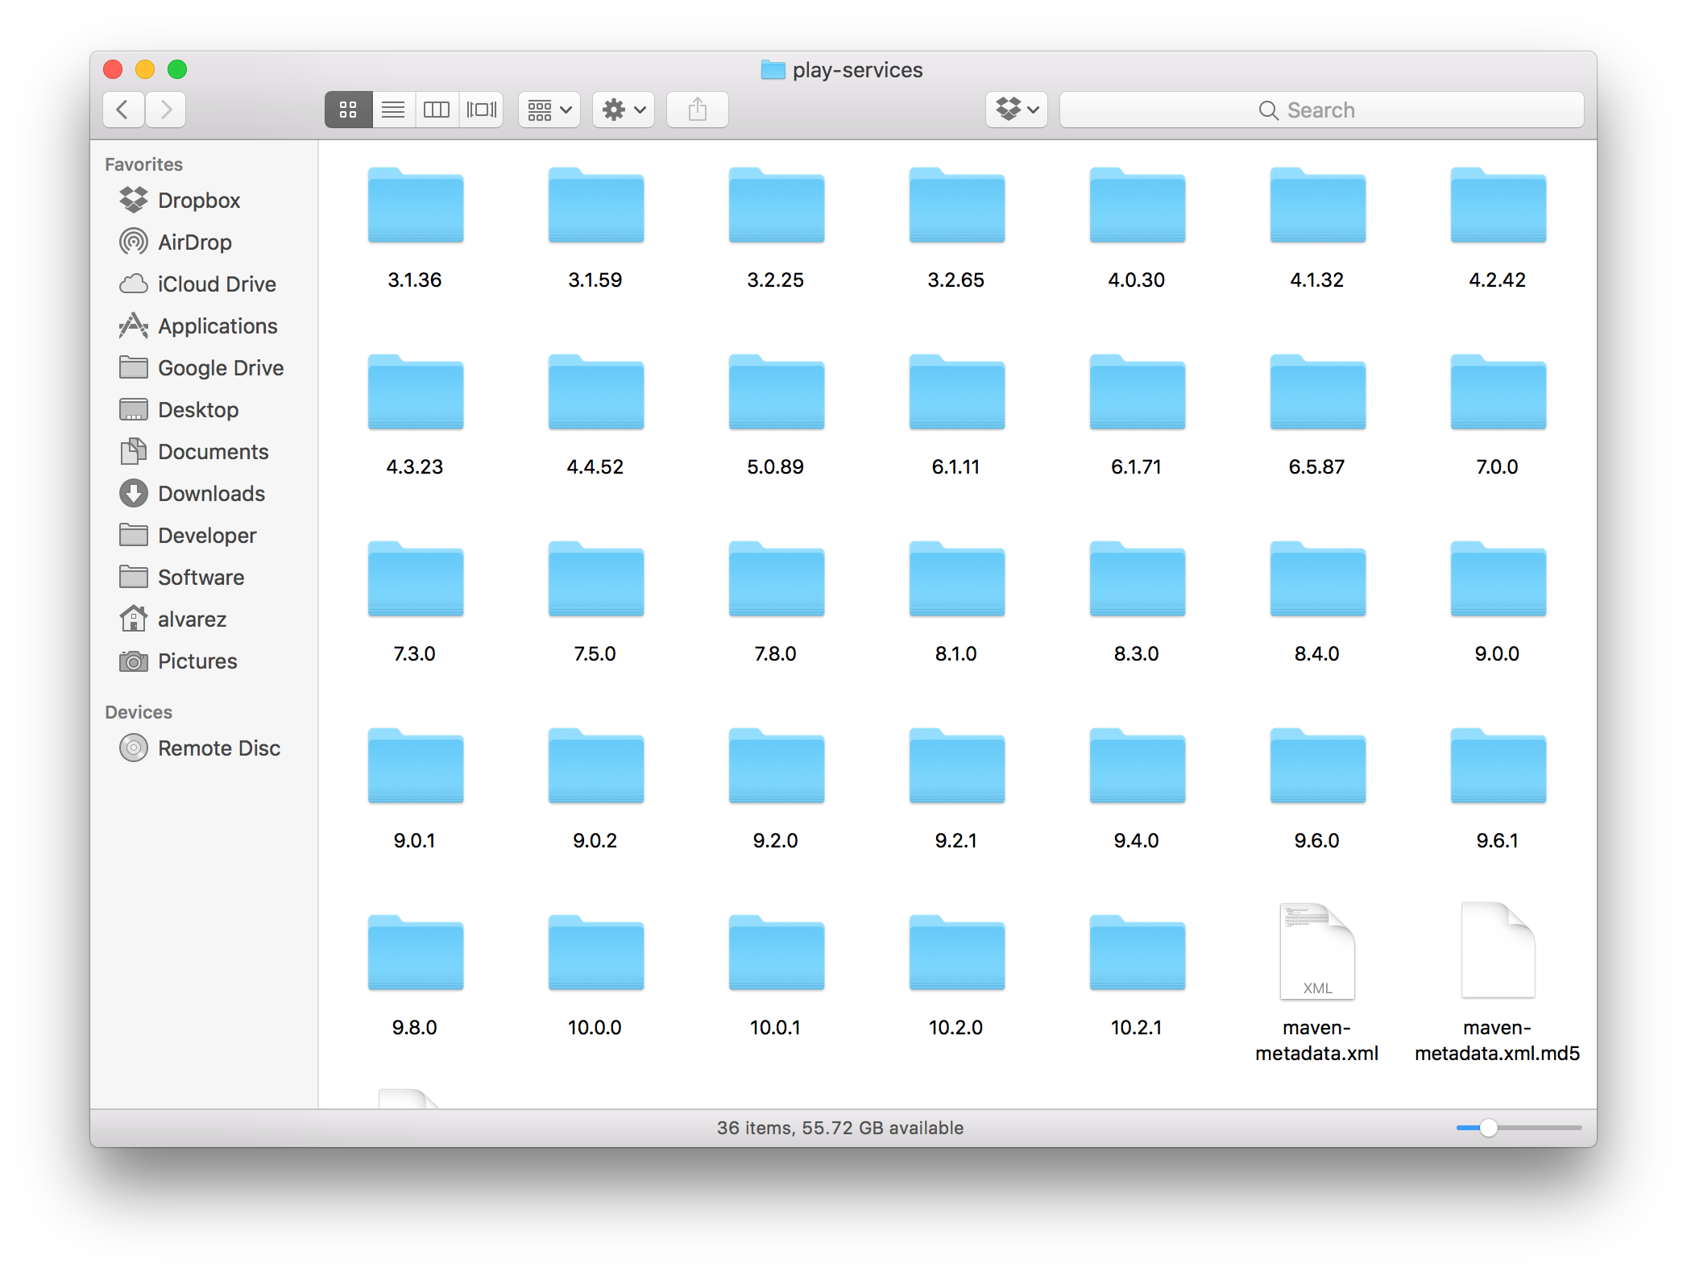The image size is (1687, 1276).
Task: Click the play-services title folder icon
Action: click(x=773, y=70)
